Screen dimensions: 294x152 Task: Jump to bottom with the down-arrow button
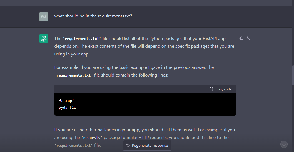coord(284,144)
